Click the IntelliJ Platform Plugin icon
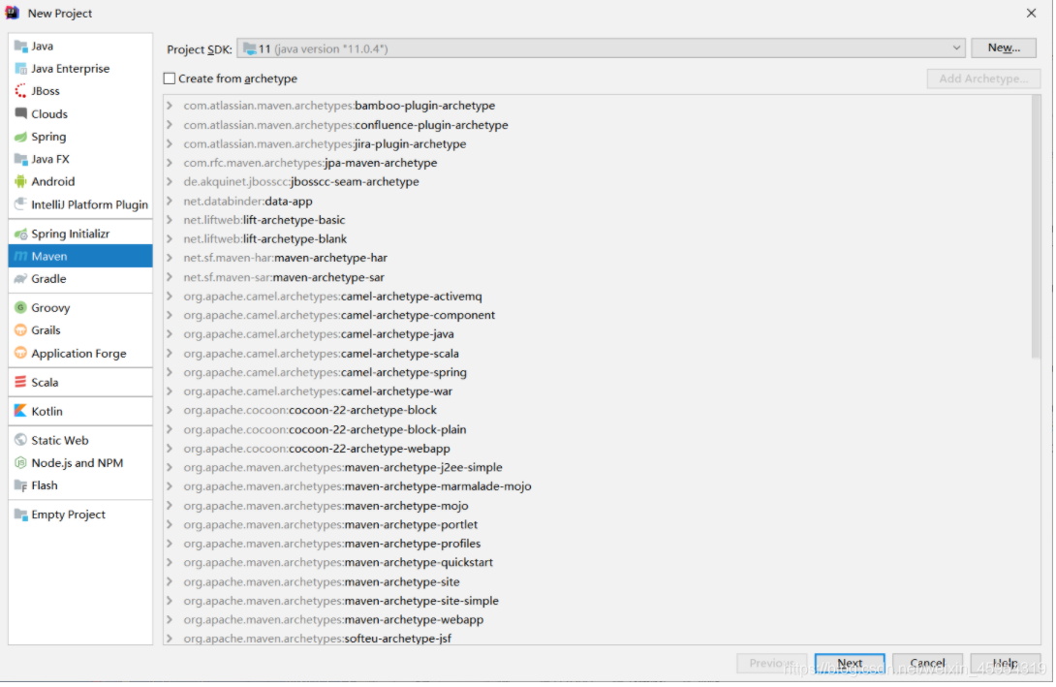This screenshot has width=1056, height=687. [21, 204]
